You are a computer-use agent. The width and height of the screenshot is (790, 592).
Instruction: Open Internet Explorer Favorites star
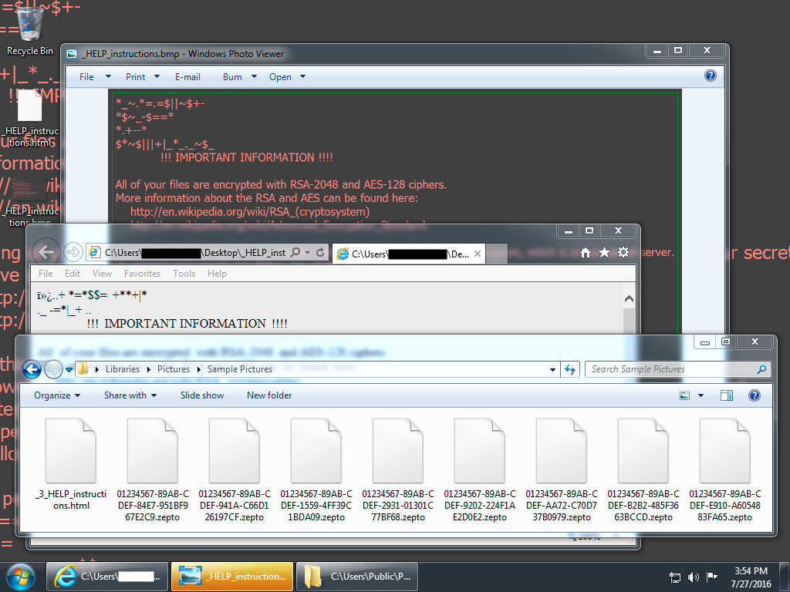[x=604, y=252]
